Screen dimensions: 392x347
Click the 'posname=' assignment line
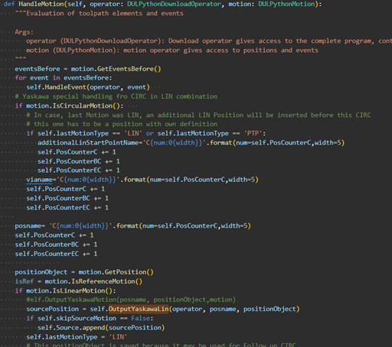pyautogui.click(x=132, y=226)
